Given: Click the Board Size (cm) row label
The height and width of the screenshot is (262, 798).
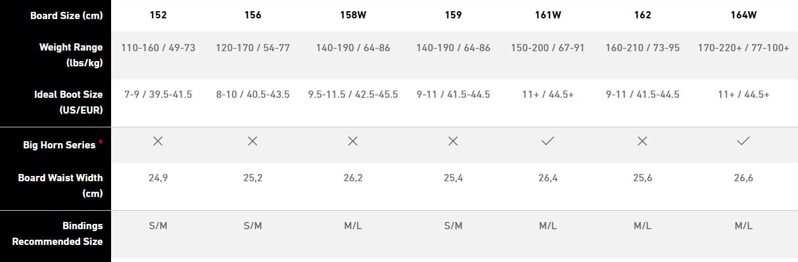Looking at the screenshot, I should 66,15.
